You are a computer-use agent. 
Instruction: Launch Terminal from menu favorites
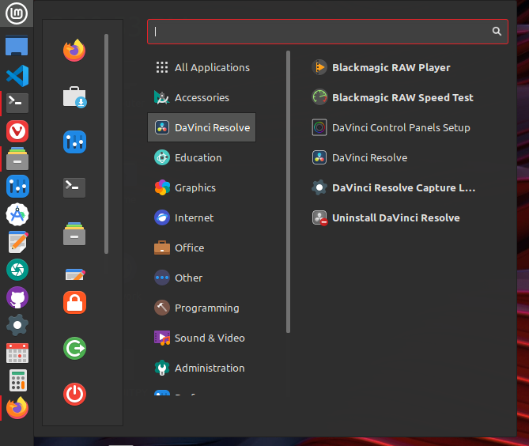tap(74, 187)
